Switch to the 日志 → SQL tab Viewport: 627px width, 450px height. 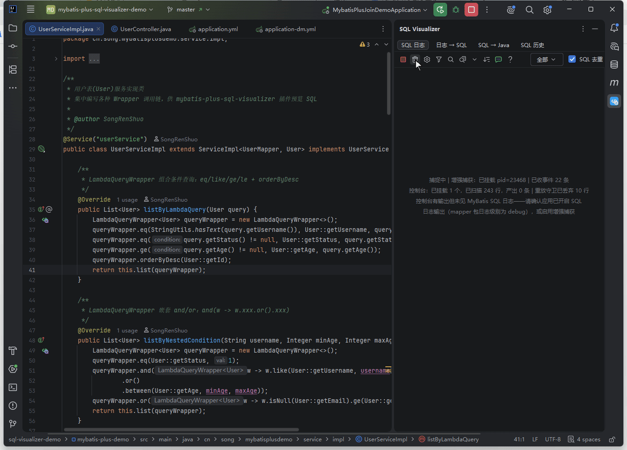(x=452, y=45)
